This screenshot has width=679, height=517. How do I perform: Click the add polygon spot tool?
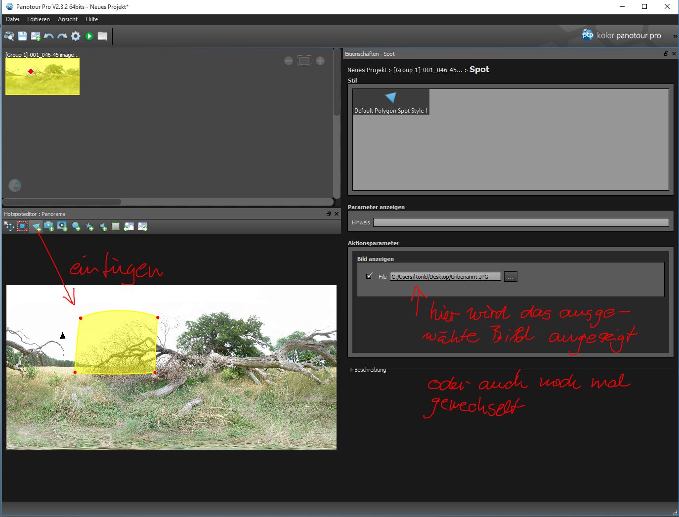36,227
